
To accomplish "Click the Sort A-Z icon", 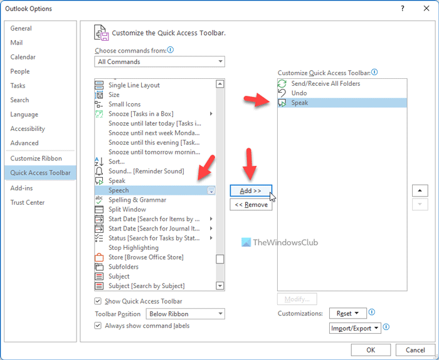I will click(99, 162).
